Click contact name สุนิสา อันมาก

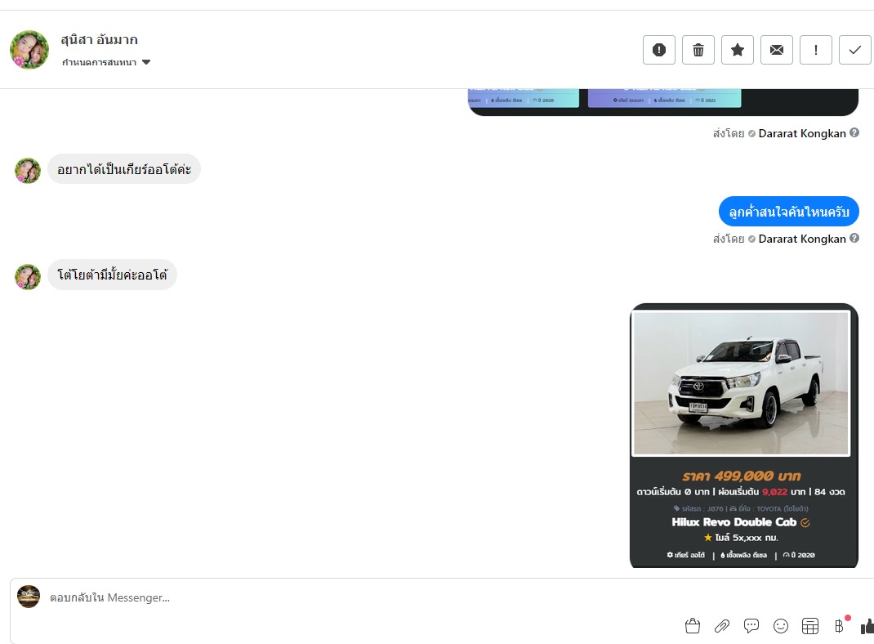click(99, 40)
